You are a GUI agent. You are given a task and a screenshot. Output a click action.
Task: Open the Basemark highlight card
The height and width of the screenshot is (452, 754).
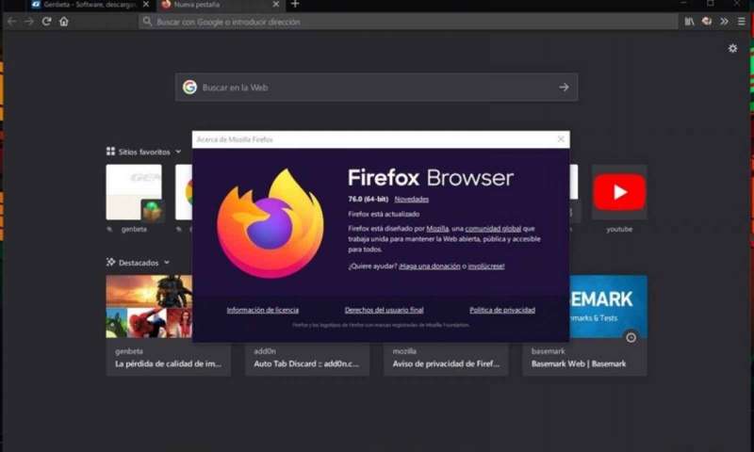[584, 325]
